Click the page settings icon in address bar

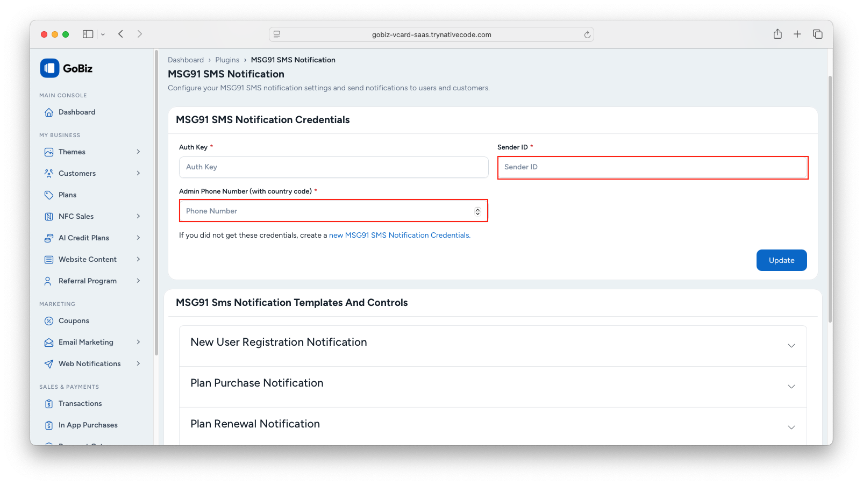click(x=277, y=34)
